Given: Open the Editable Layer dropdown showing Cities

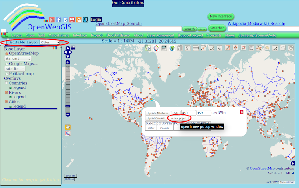Looking at the screenshot, I should click(50, 43).
